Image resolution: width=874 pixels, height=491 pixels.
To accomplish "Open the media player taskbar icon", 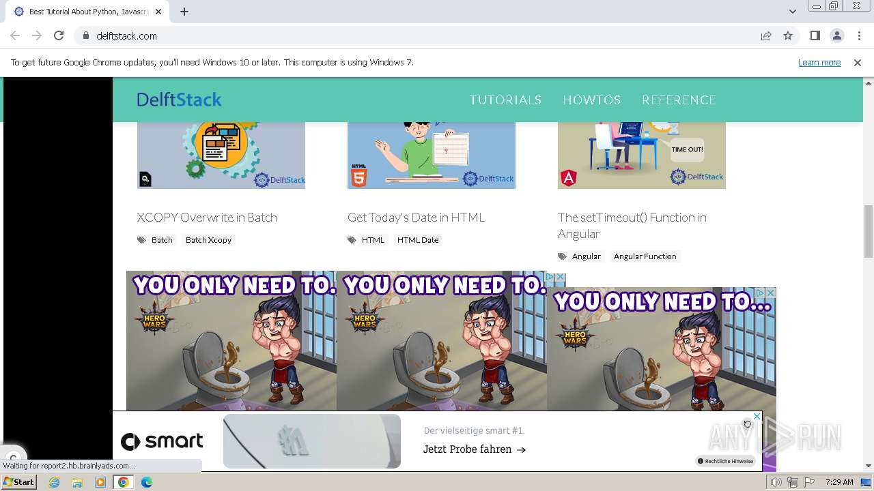I will pyautogui.click(x=100, y=482).
